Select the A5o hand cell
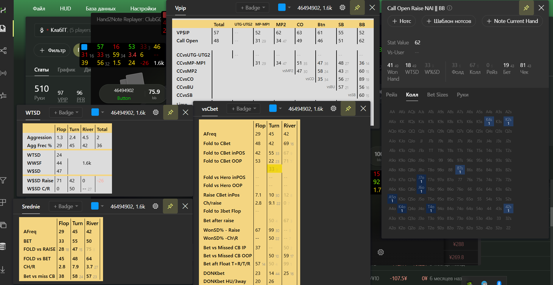The image size is (553, 285). [392, 199]
